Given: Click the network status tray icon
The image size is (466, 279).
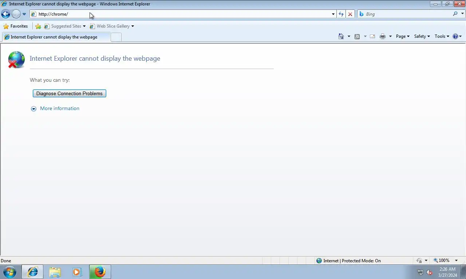Looking at the screenshot, I should pos(420,272).
